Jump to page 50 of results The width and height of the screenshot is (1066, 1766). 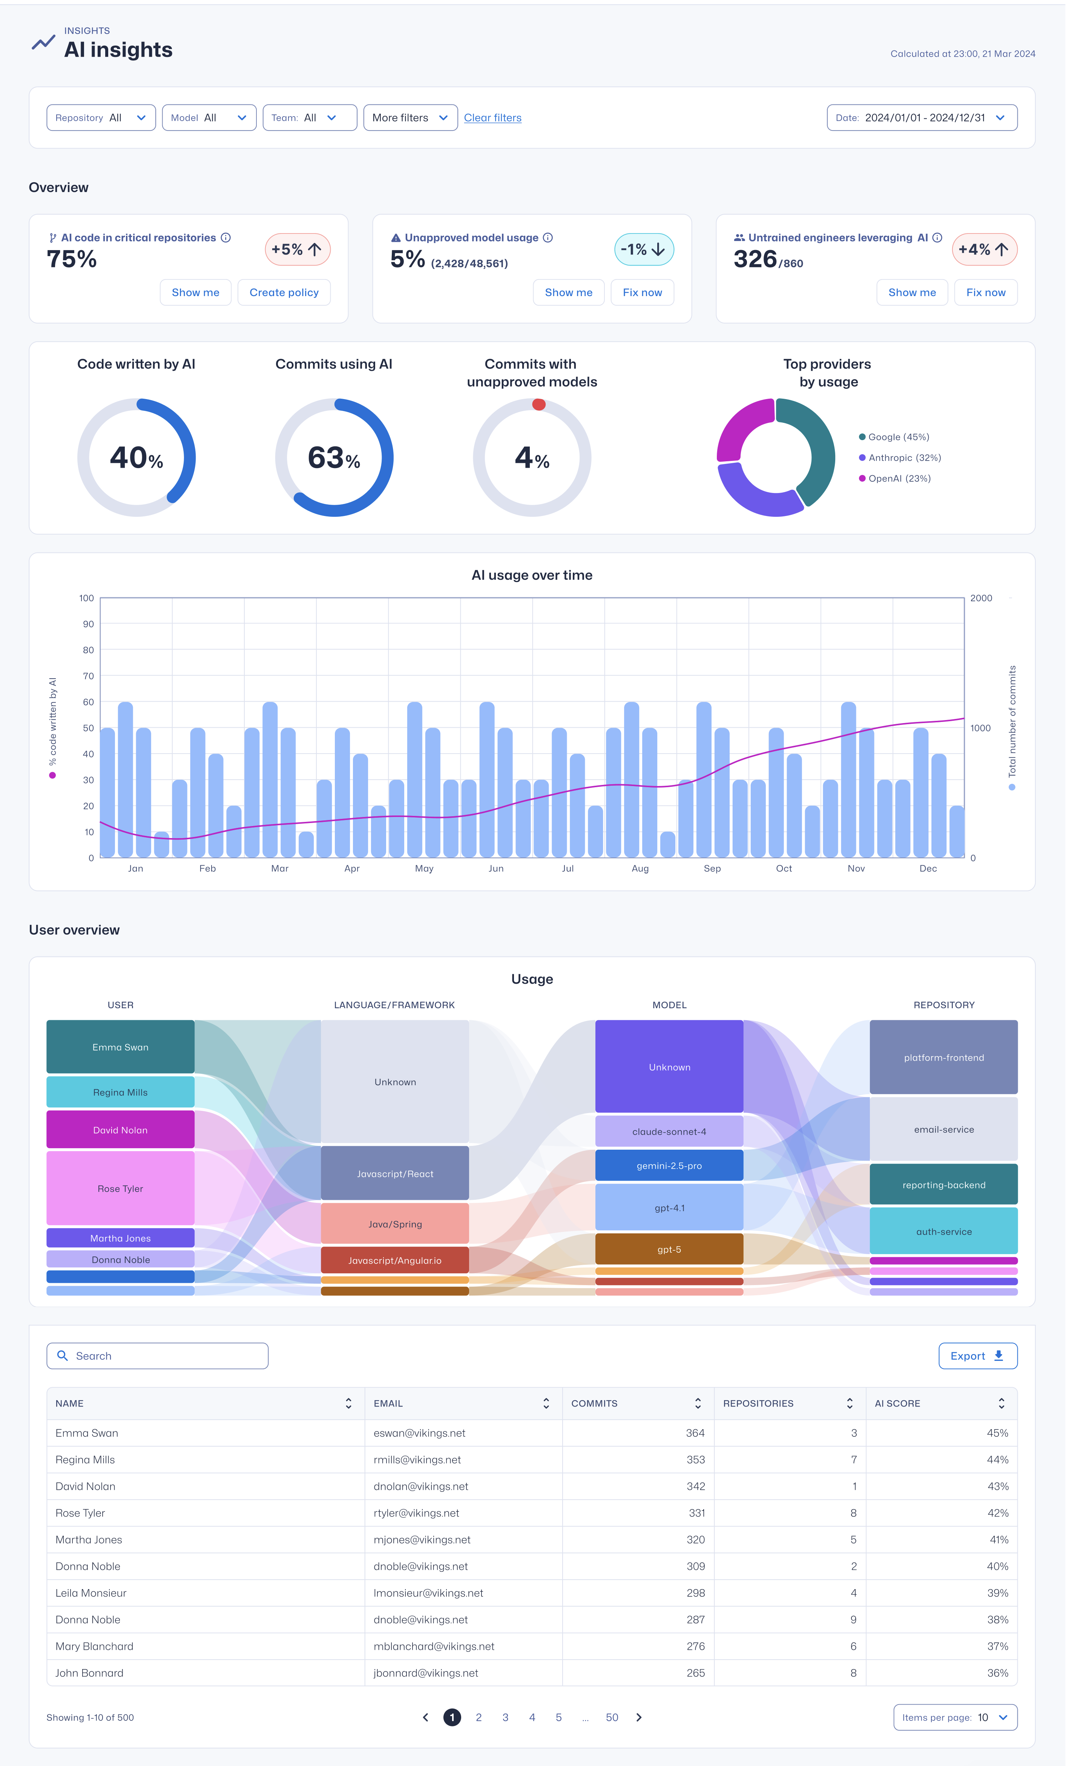click(612, 1717)
